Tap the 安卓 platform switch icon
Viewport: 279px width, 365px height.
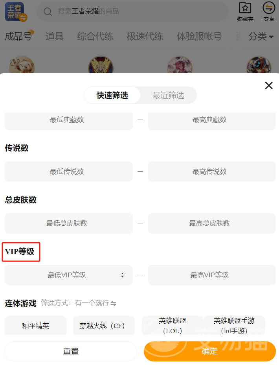(x=269, y=8)
